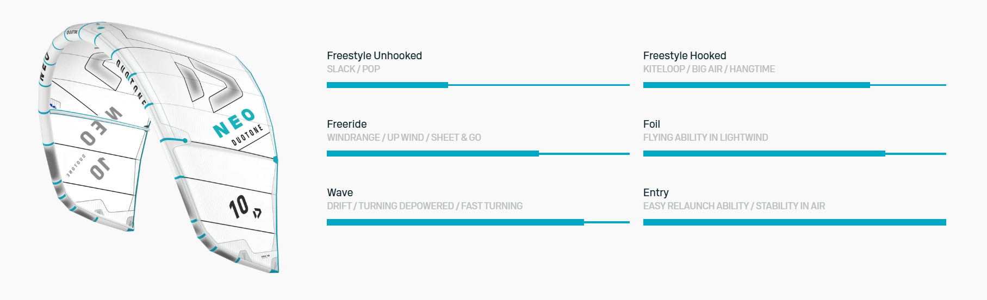Click the SLACK / POP subtitle
Screen dimensions: 987x300
coord(353,69)
